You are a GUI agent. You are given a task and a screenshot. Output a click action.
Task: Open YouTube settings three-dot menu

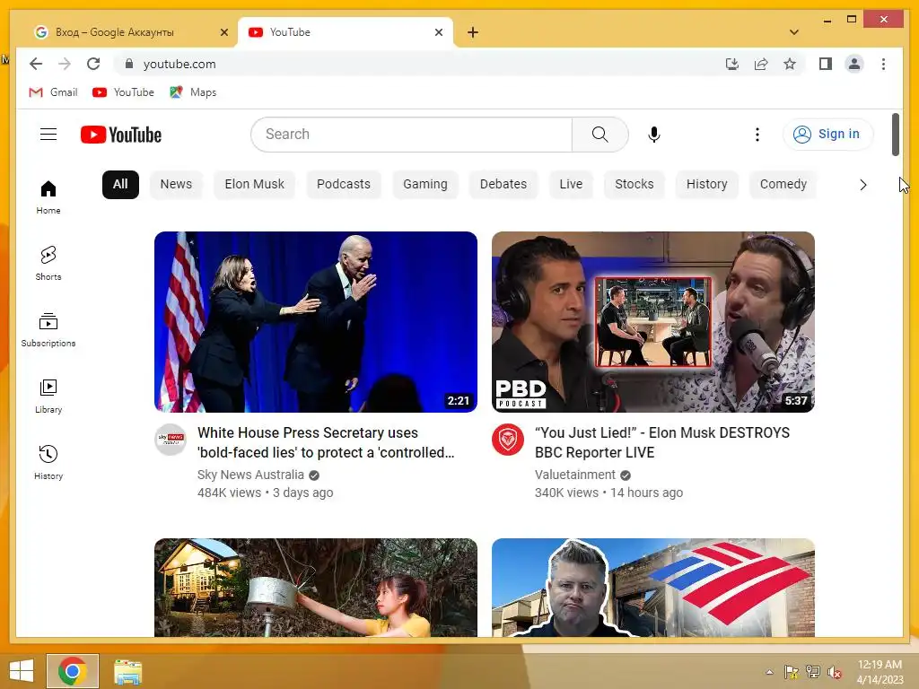(757, 135)
